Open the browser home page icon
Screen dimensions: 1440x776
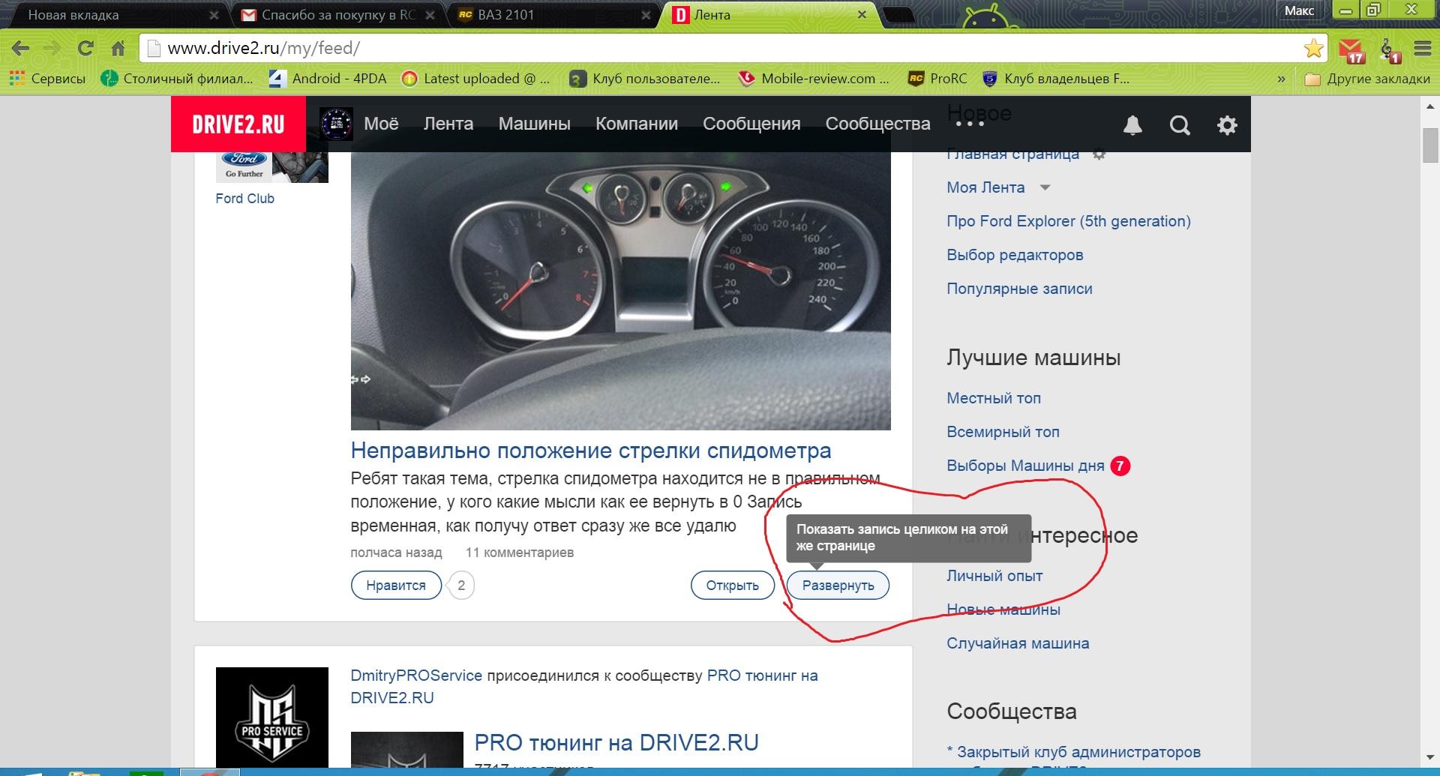118,49
